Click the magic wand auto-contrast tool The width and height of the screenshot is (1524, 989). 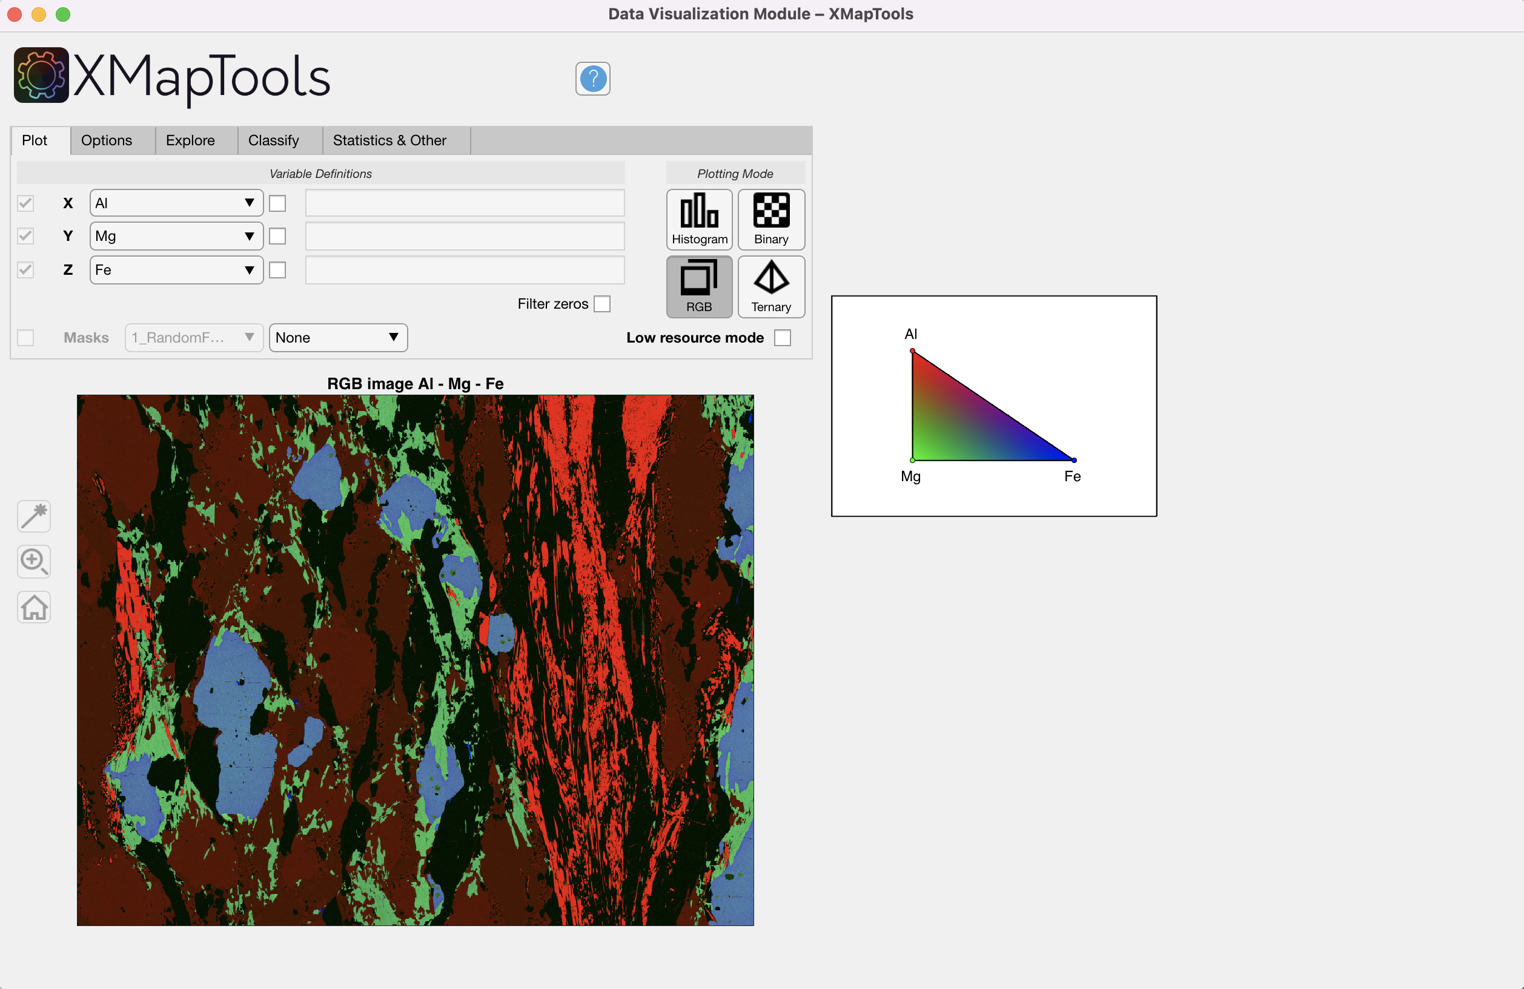click(33, 516)
